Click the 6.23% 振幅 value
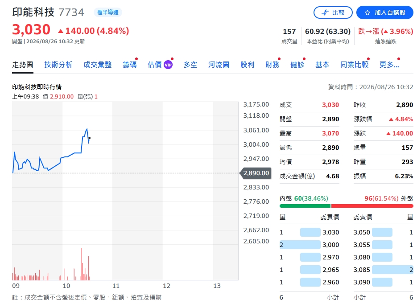The width and height of the screenshot is (417, 304). pyautogui.click(x=404, y=176)
